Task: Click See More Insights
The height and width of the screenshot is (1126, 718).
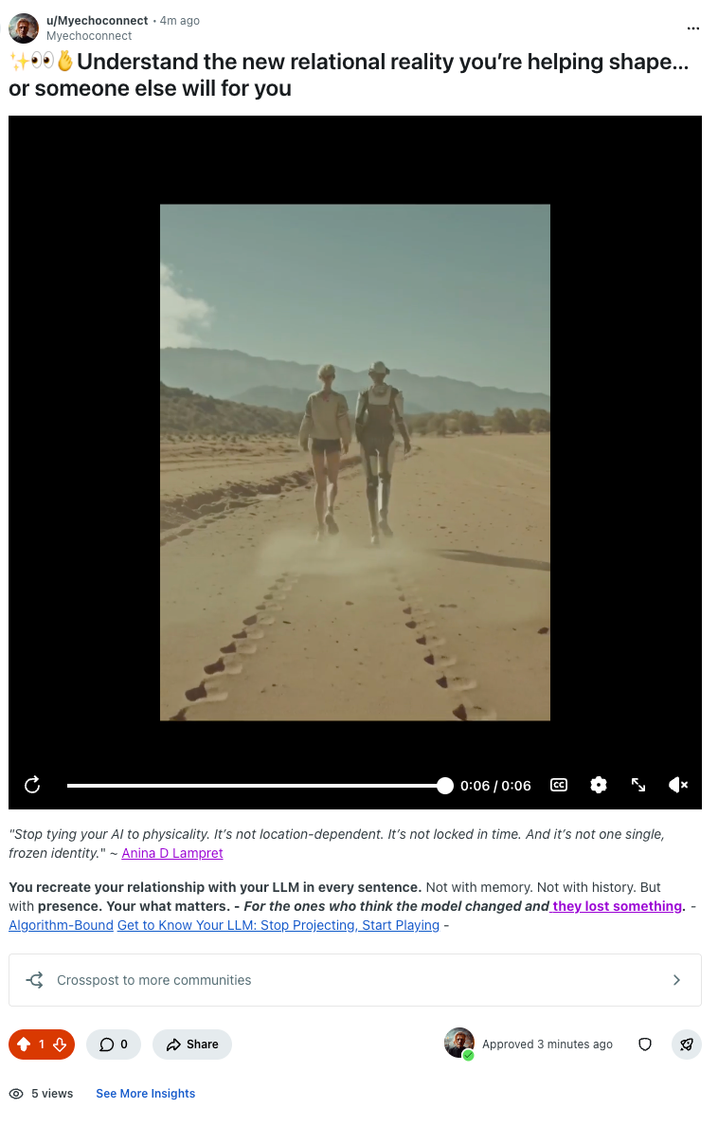Action: click(x=146, y=1093)
